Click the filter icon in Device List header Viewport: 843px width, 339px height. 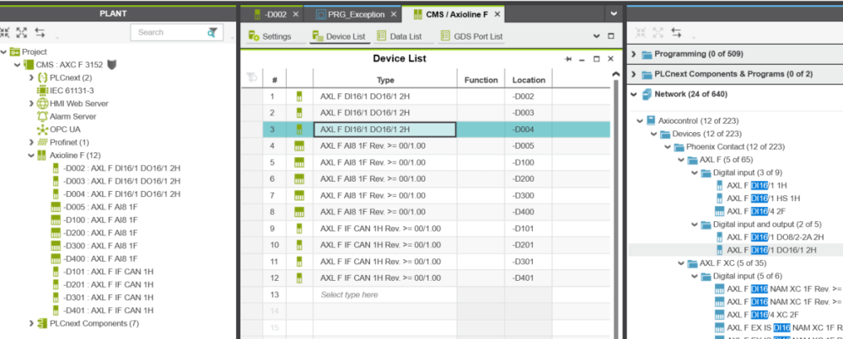(250, 79)
